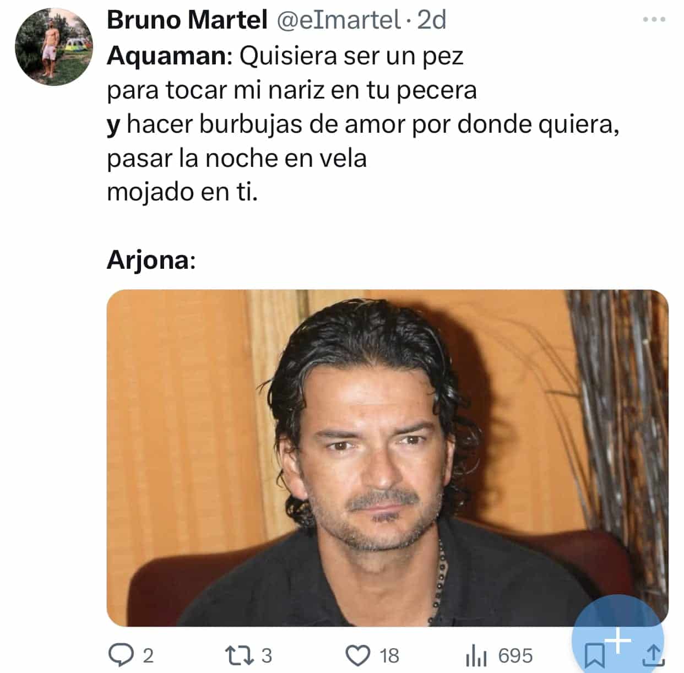Click the bold text 'Arjona:'
This screenshot has width=684, height=673.
tap(151, 260)
